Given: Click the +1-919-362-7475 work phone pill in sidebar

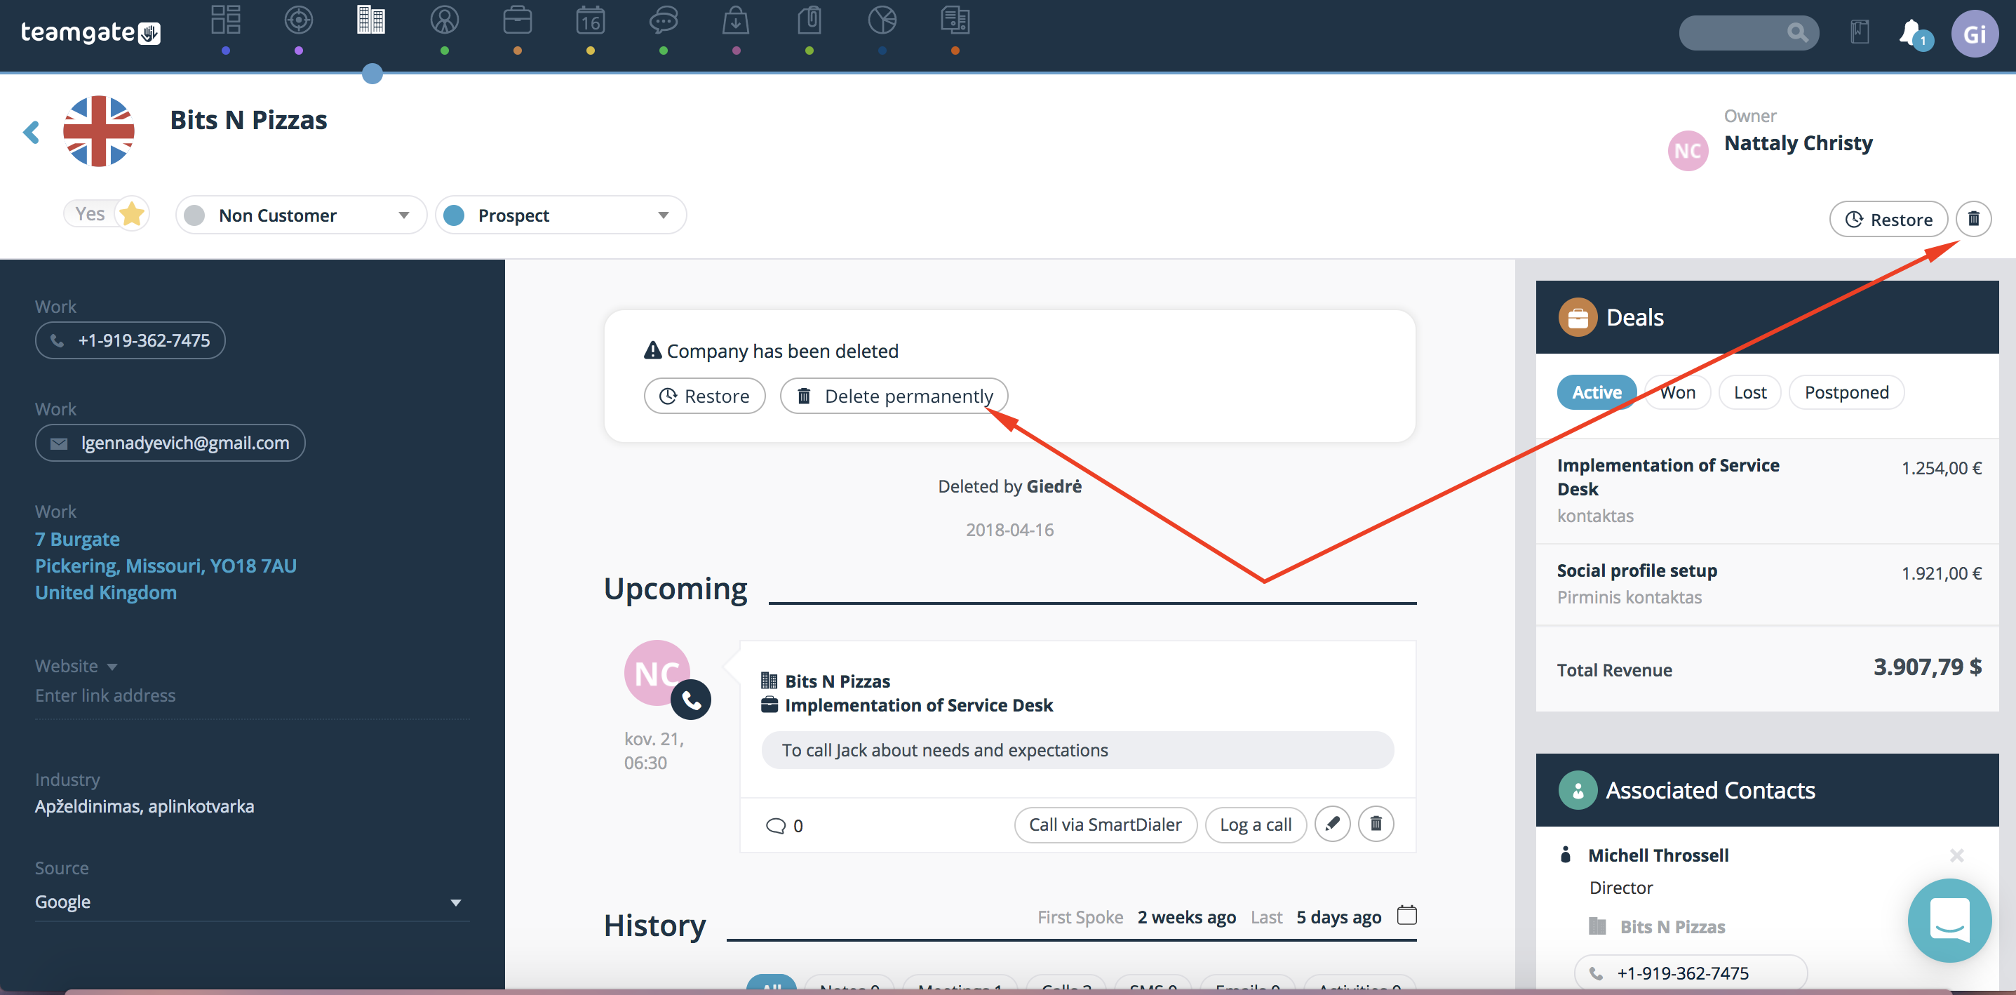Looking at the screenshot, I should click(x=130, y=340).
